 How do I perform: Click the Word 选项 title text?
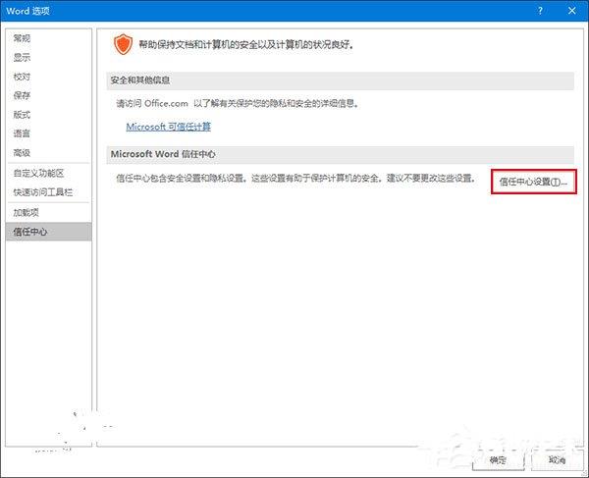[x=28, y=11]
